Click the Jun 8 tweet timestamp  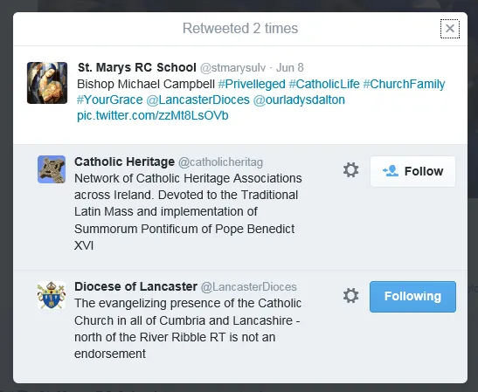(290, 67)
